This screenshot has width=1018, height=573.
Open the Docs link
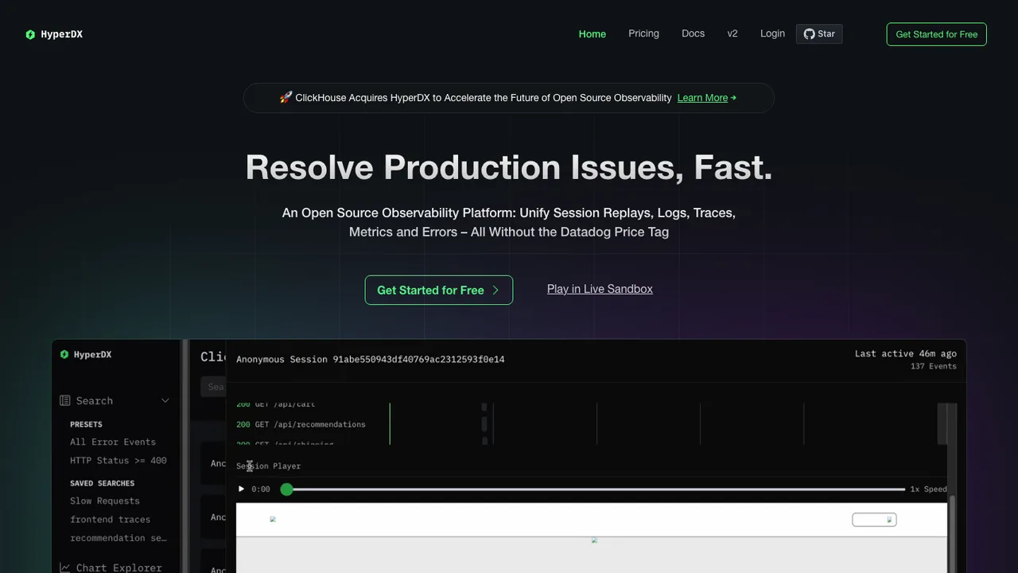(693, 33)
